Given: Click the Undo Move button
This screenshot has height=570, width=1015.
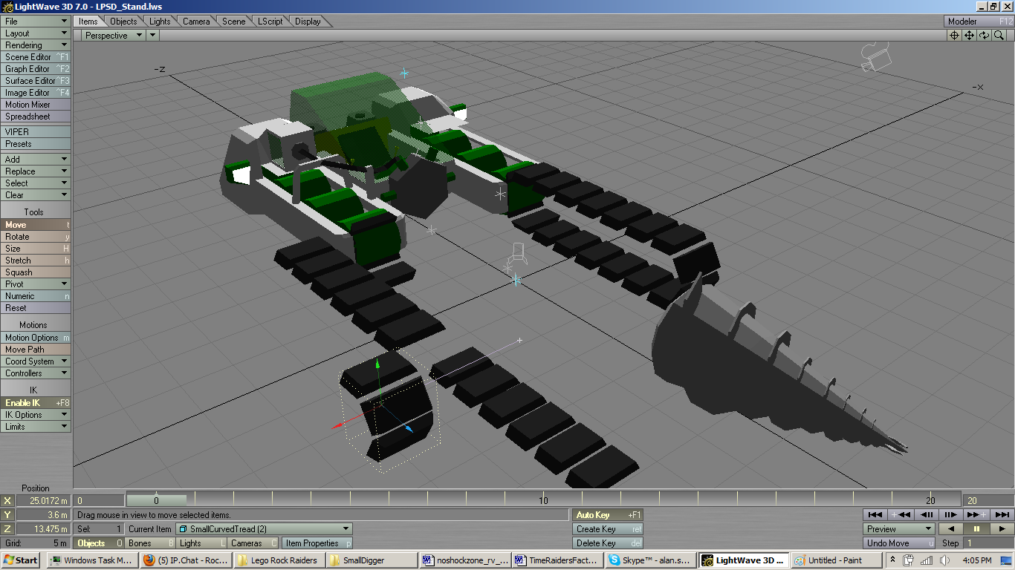Looking at the screenshot, I should (x=899, y=543).
